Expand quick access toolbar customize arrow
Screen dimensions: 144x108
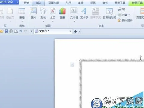(x=31, y=31)
